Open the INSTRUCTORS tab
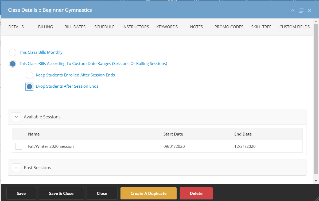Image resolution: width=319 pixels, height=201 pixels. pos(136,27)
